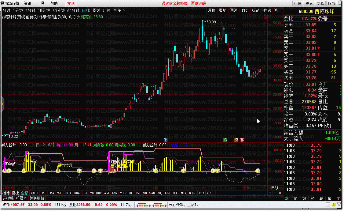Switch to the 15分钟 chart
344x211 pixels.
pos(44,10)
